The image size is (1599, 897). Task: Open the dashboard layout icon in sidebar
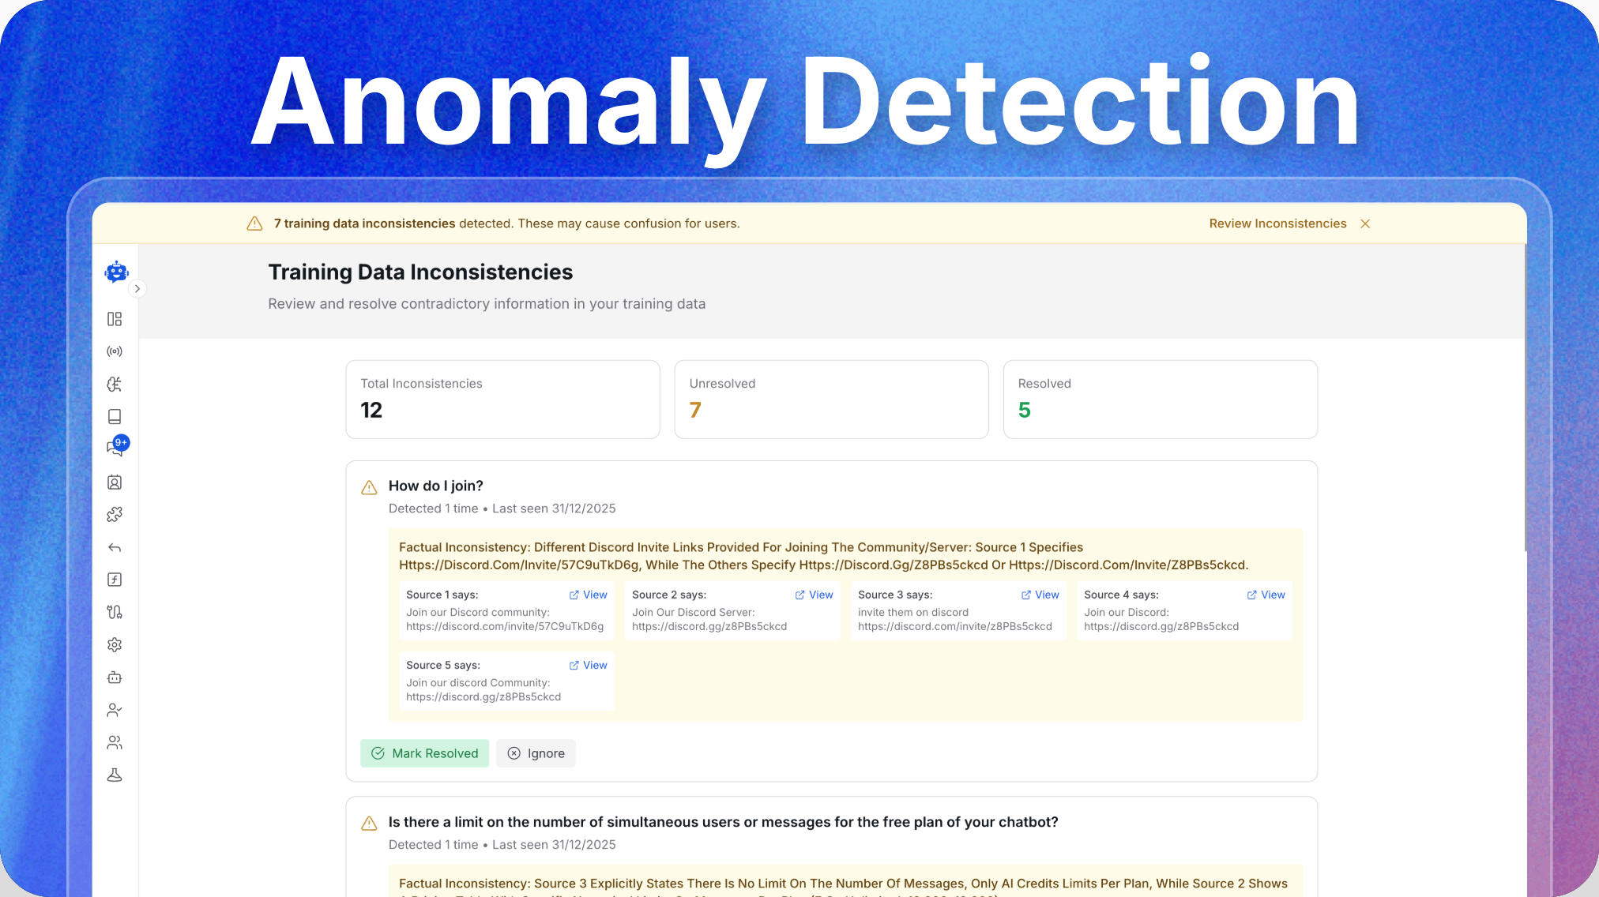115,319
